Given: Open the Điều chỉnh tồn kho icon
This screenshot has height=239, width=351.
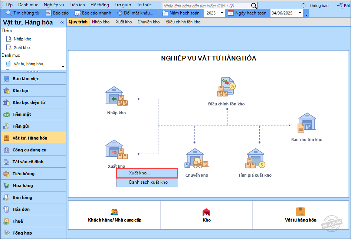Looking at the screenshot, I should (x=226, y=87).
